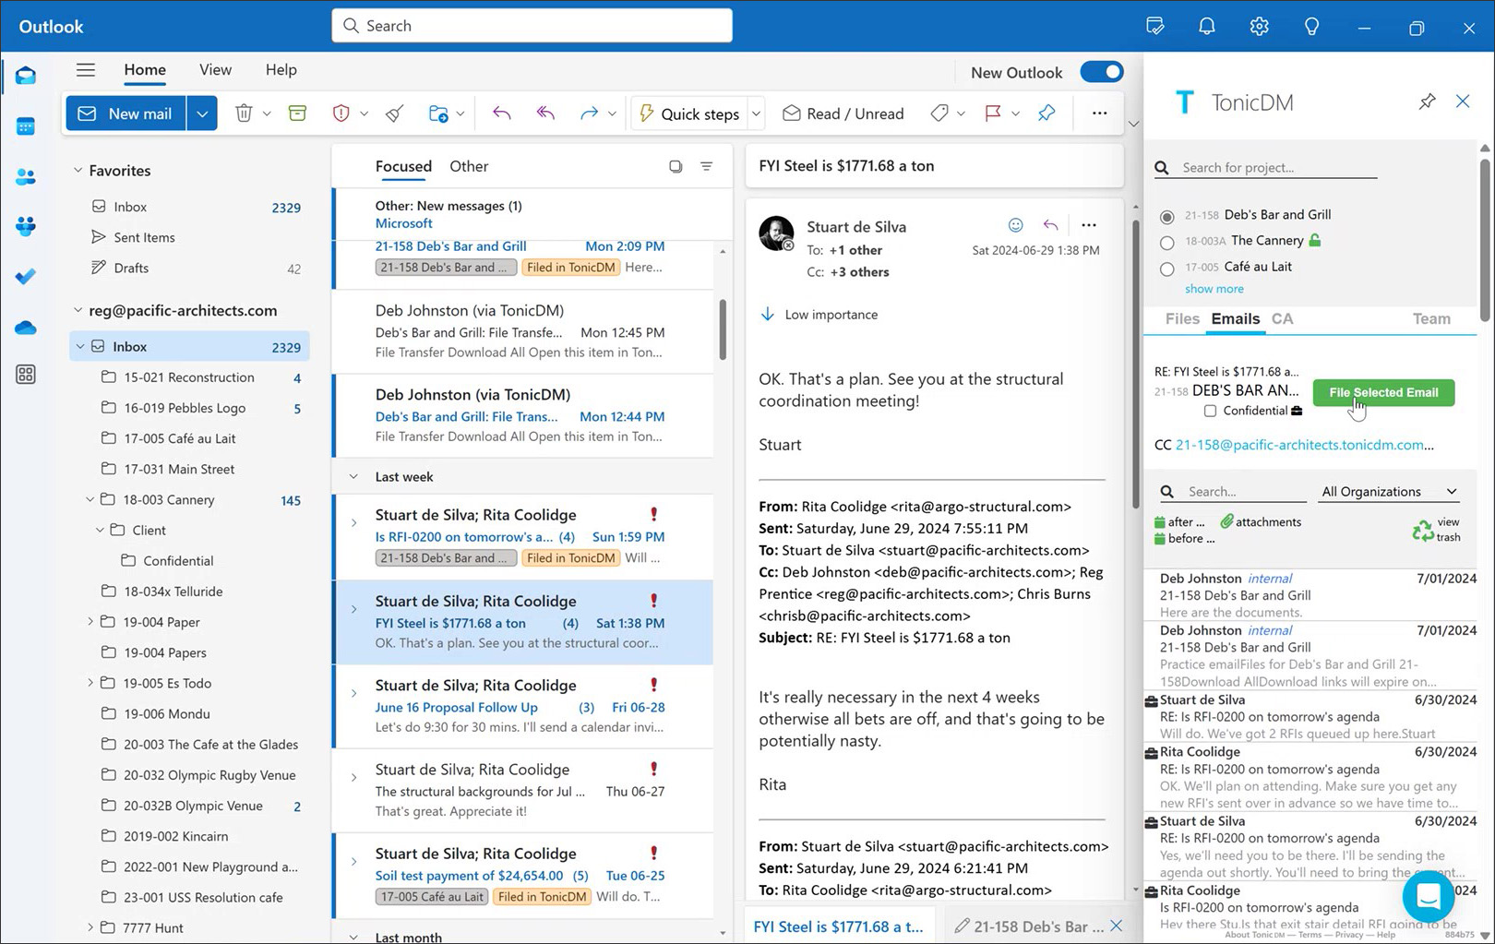Click the Sweep broom icon
This screenshot has width=1495, height=944.
(x=395, y=114)
